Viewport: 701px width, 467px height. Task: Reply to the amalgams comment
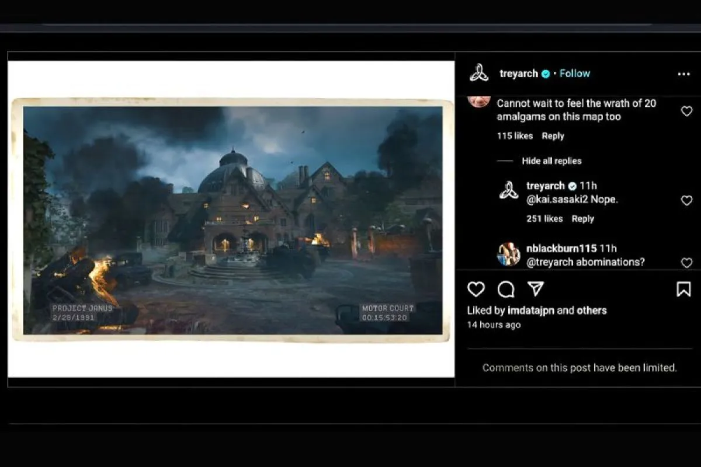[x=553, y=136]
